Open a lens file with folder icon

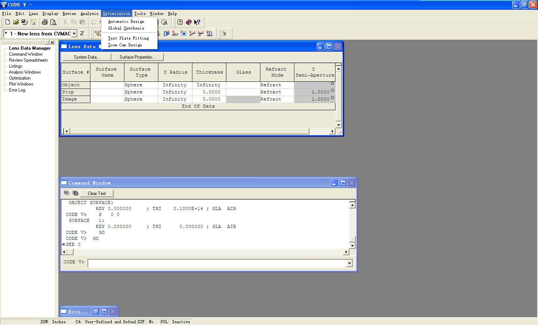pyautogui.click(x=16, y=22)
